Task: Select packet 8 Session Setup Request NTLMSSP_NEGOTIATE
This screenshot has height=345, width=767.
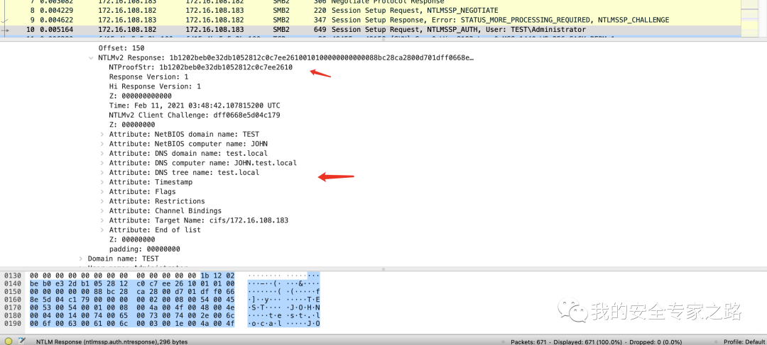Action: (371, 10)
